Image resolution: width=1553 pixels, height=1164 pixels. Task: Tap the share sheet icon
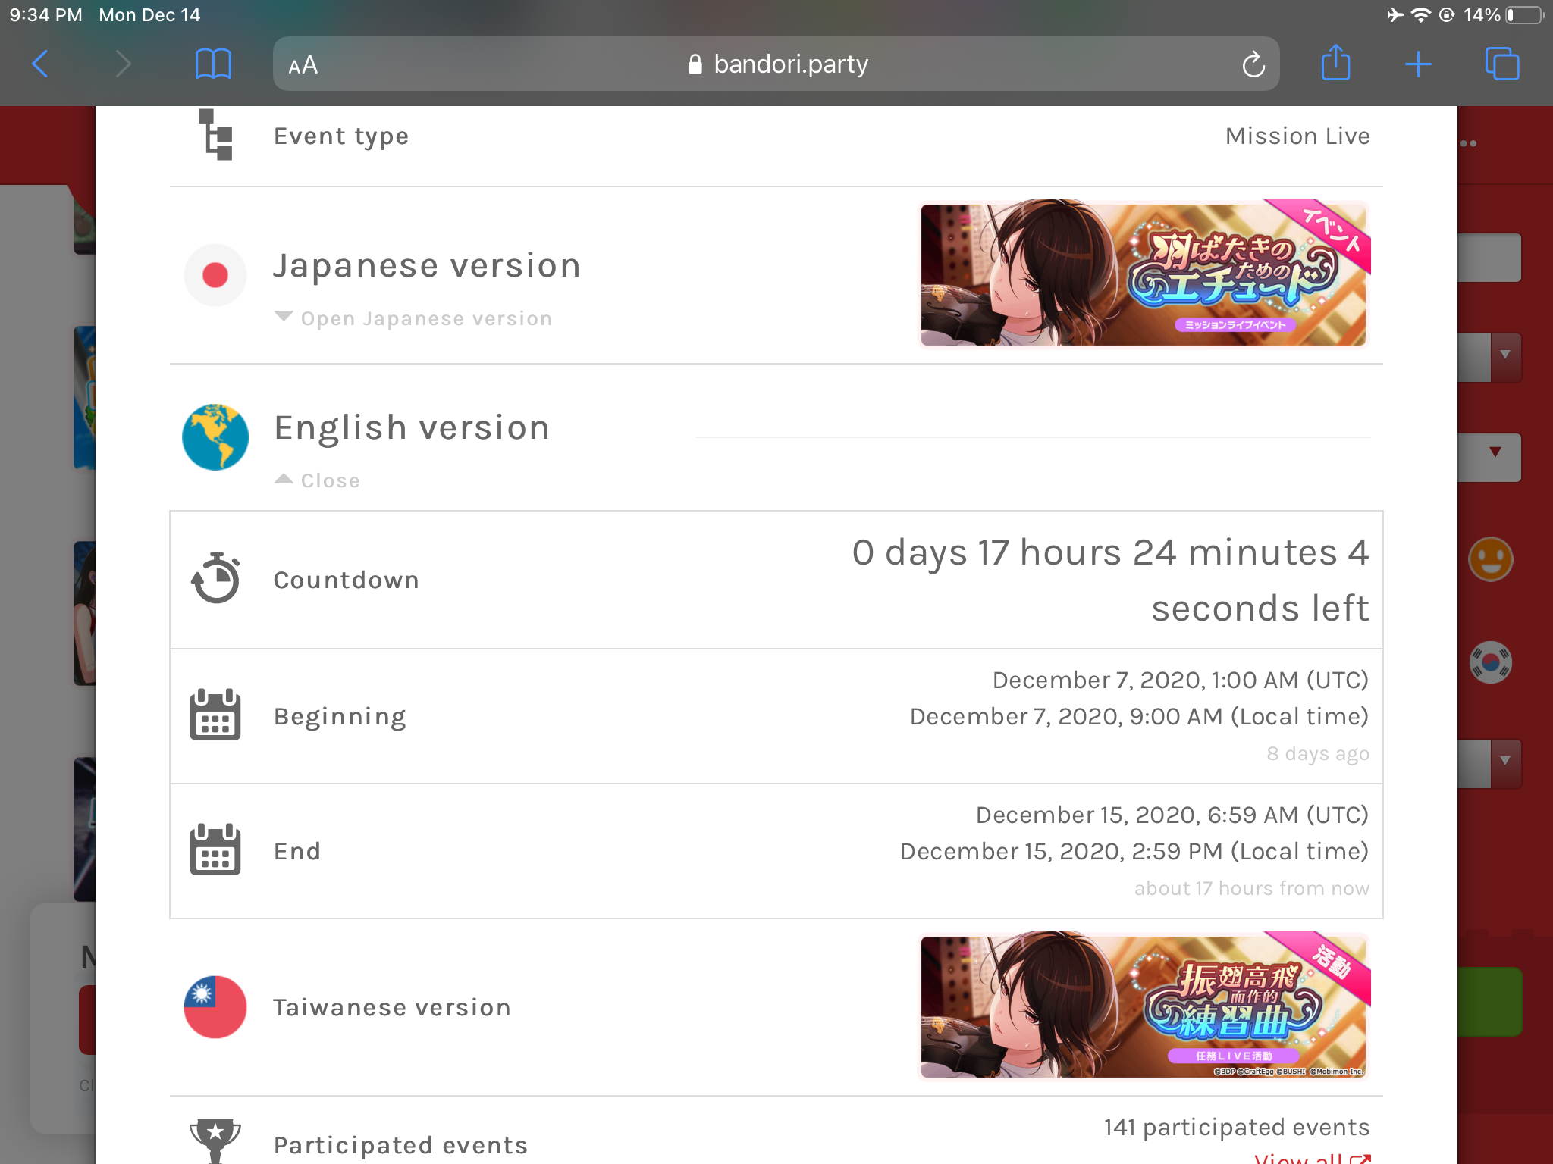(1335, 64)
